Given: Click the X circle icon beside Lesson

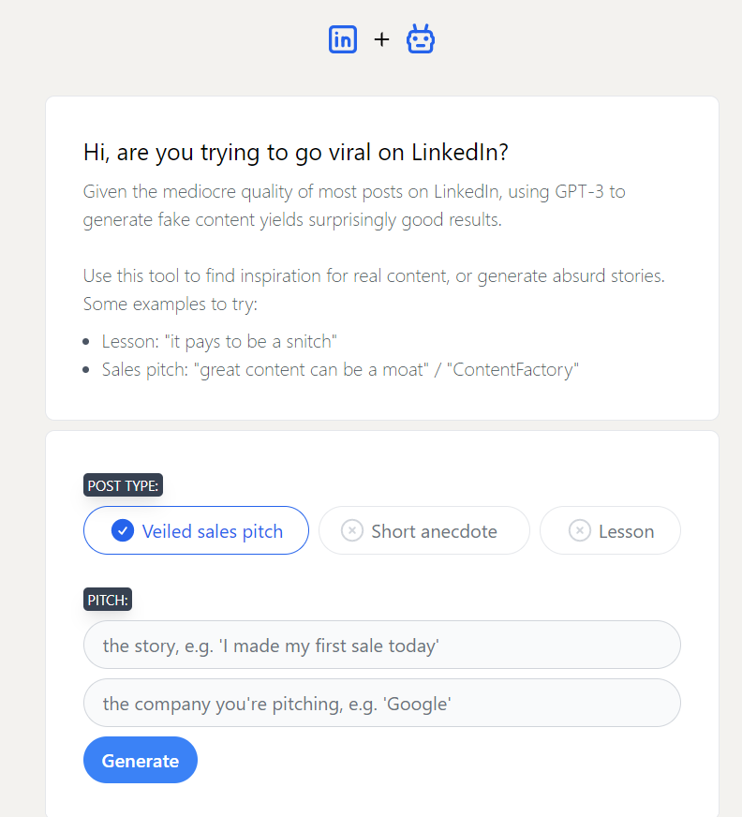Looking at the screenshot, I should 580,531.
